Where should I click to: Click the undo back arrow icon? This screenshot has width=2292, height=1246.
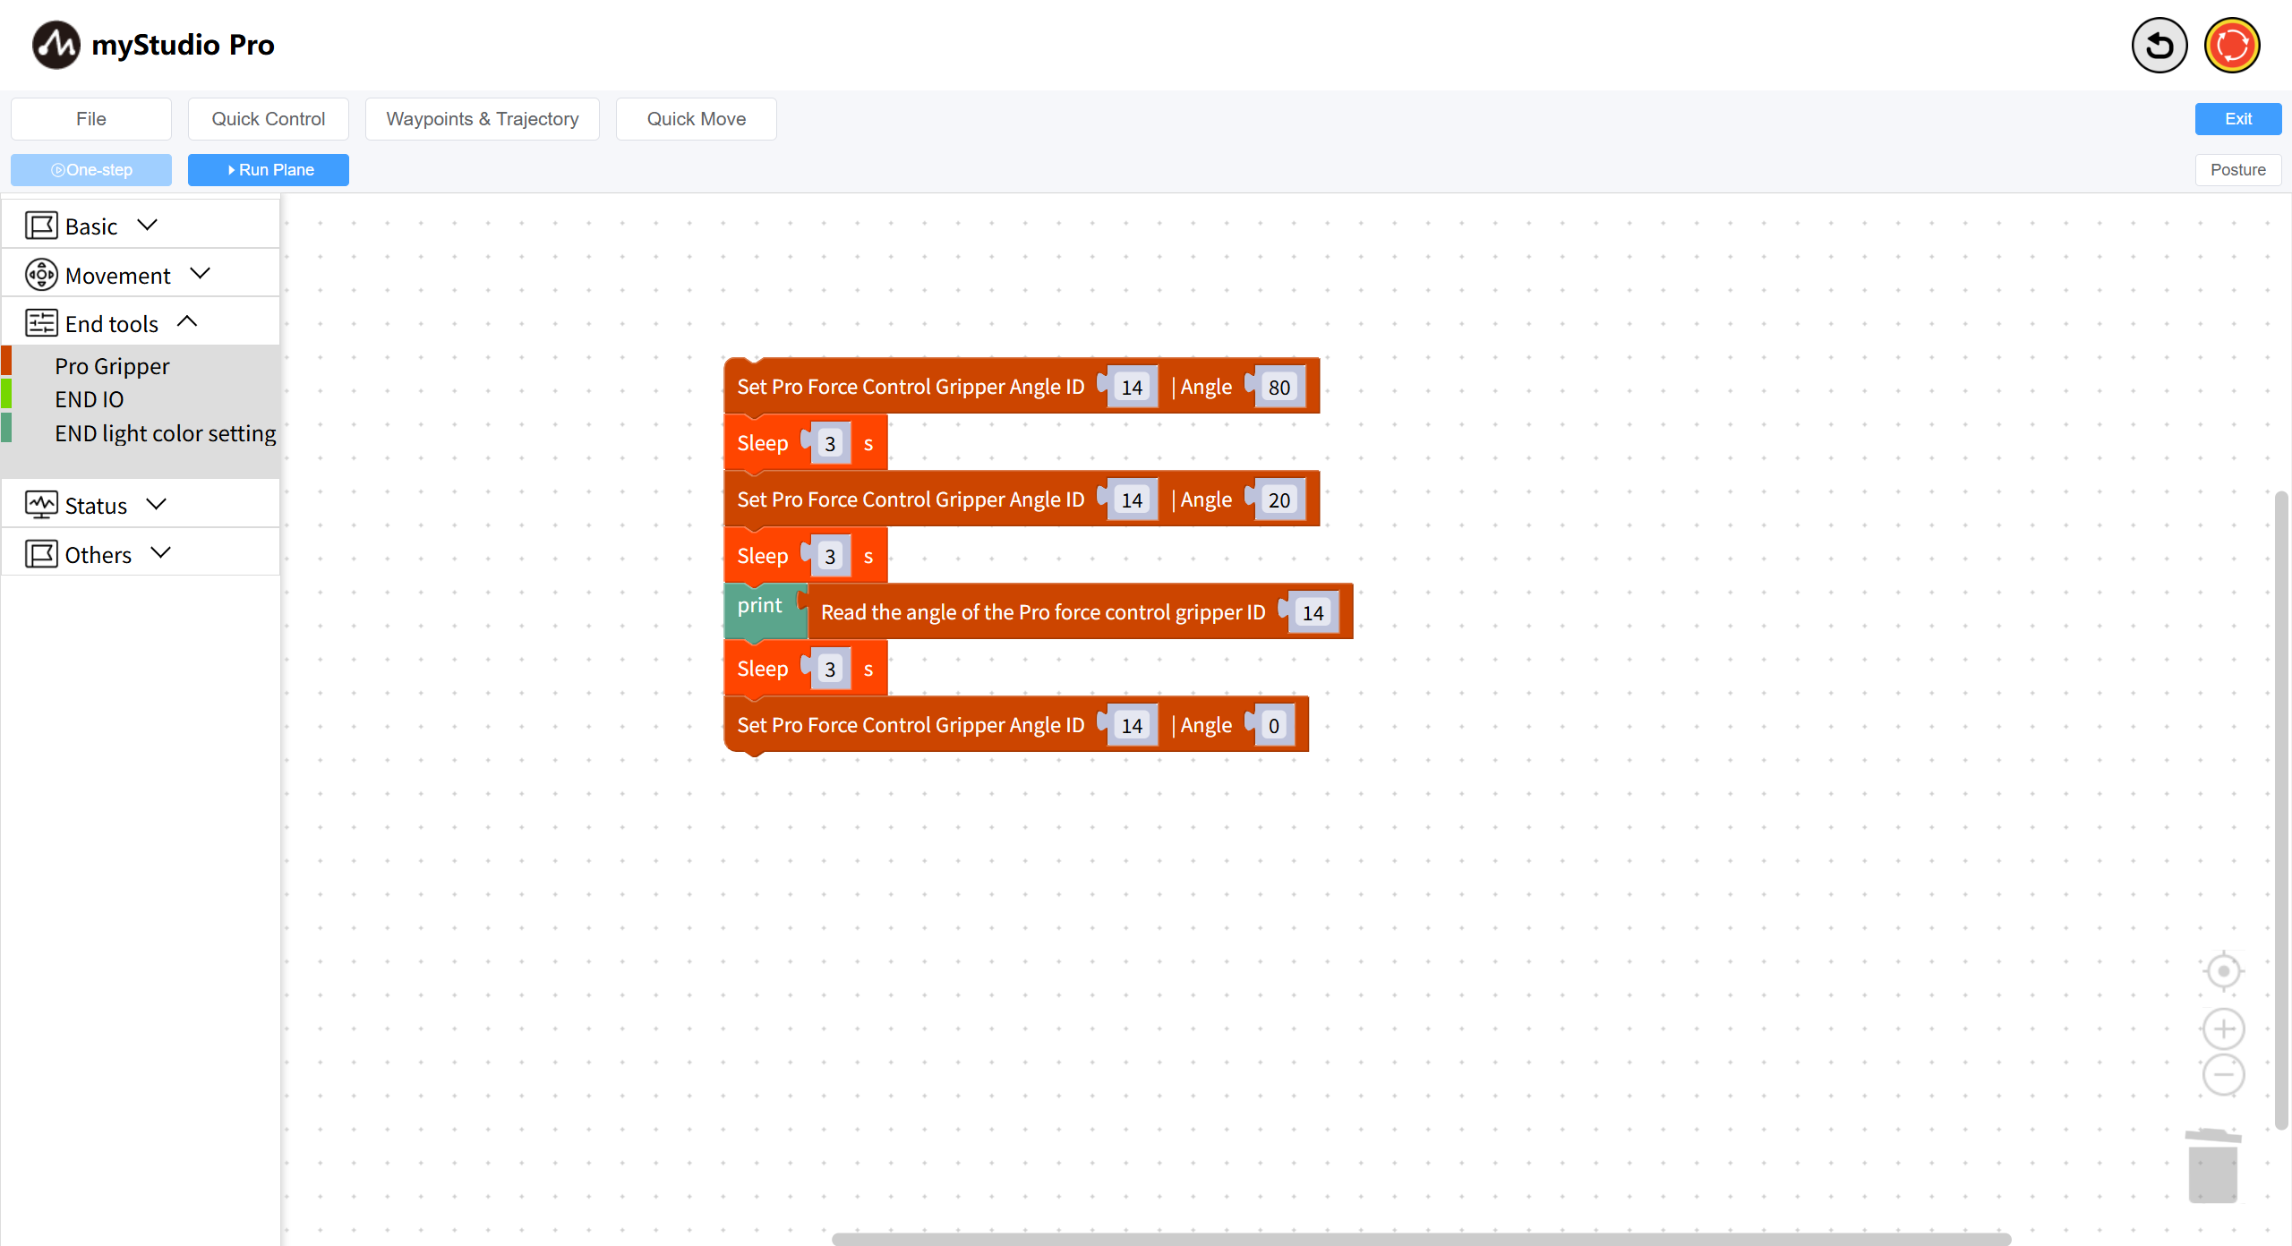2159,45
